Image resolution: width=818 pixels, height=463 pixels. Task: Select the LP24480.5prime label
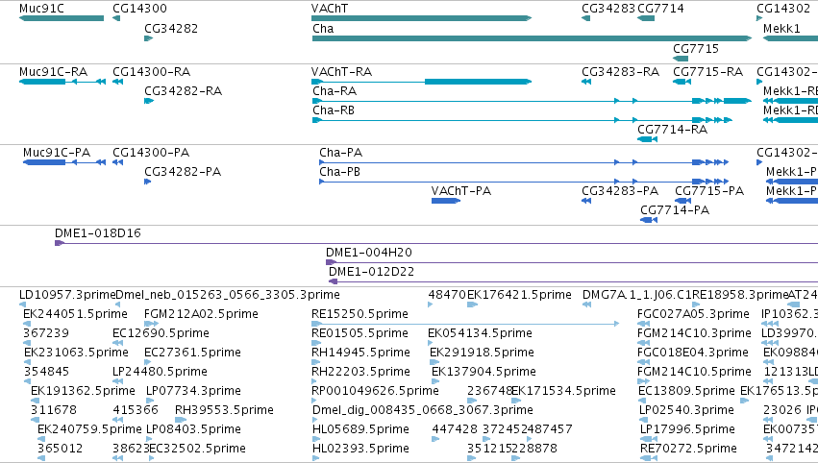(x=161, y=372)
